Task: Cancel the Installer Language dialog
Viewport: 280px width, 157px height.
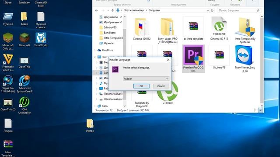Action: click(161, 86)
